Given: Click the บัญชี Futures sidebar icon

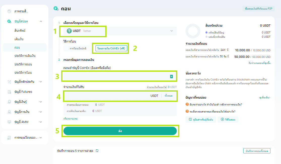Looking at the screenshot, I should click(x=9, y=92).
